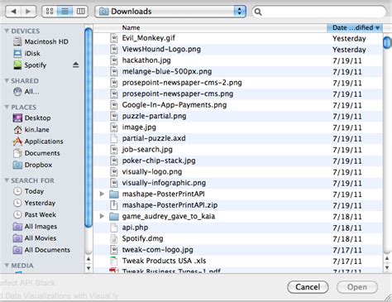392x302 pixels.
Task: Select prosepoint-newspaper-cms.png file
Action: (238, 93)
